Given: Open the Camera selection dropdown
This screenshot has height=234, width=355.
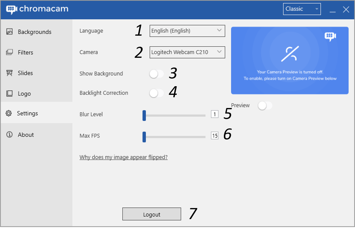Looking at the screenshot, I should 187,52.
